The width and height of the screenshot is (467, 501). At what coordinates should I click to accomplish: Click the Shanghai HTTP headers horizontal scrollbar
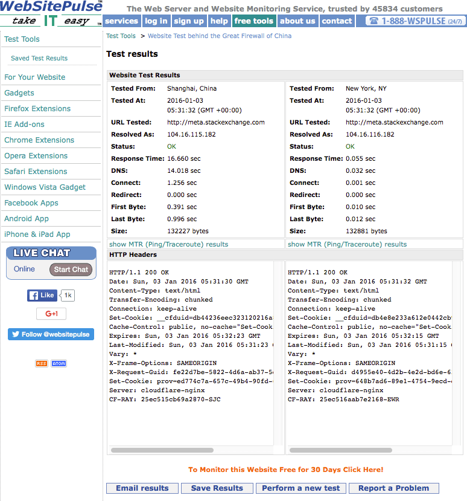(x=162, y=450)
